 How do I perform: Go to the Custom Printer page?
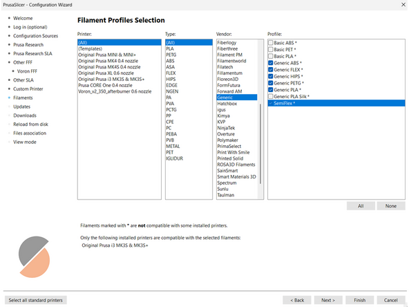coord(28,89)
